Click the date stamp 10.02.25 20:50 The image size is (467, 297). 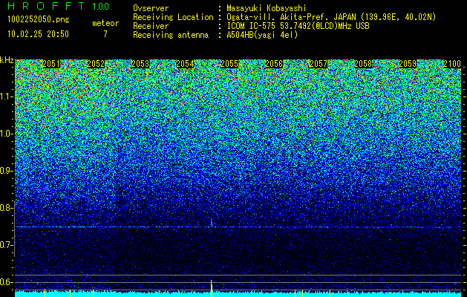click(x=38, y=34)
